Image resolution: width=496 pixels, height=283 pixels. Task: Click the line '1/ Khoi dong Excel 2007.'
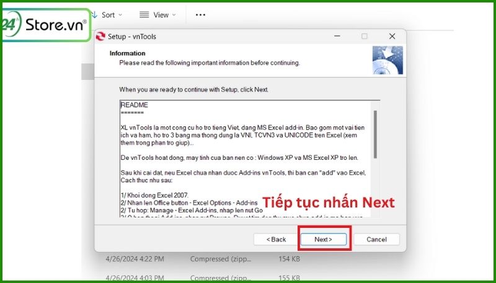click(154, 195)
